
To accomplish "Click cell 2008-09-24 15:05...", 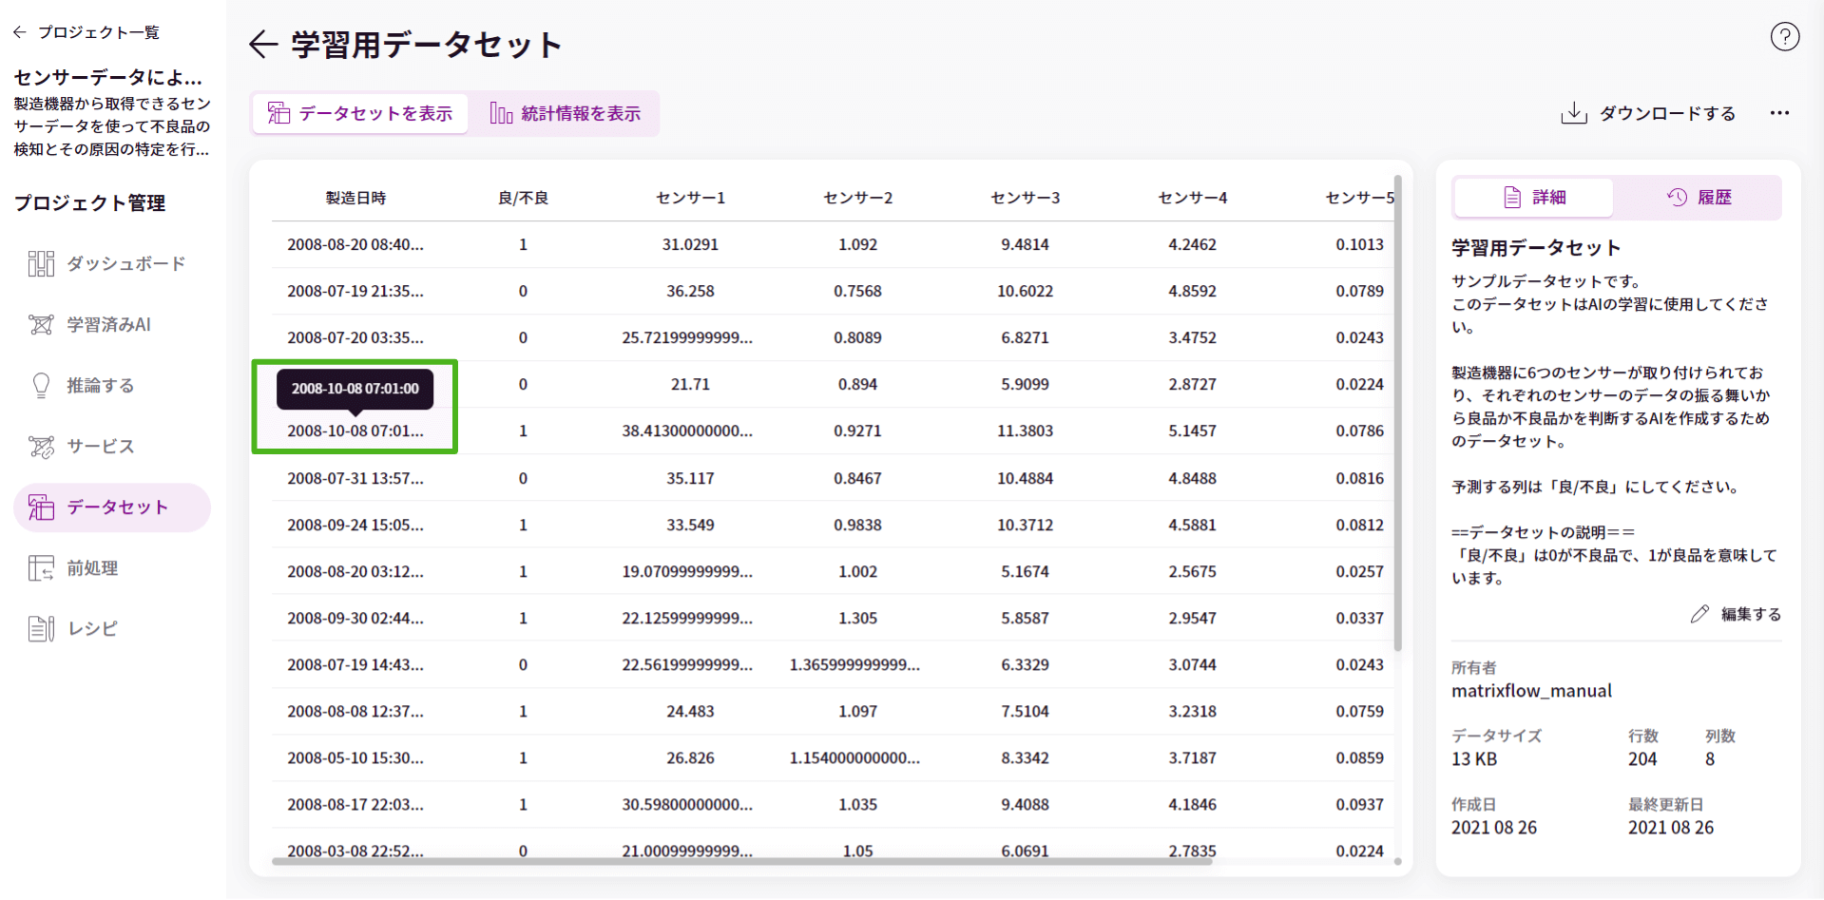I will coord(355,525).
